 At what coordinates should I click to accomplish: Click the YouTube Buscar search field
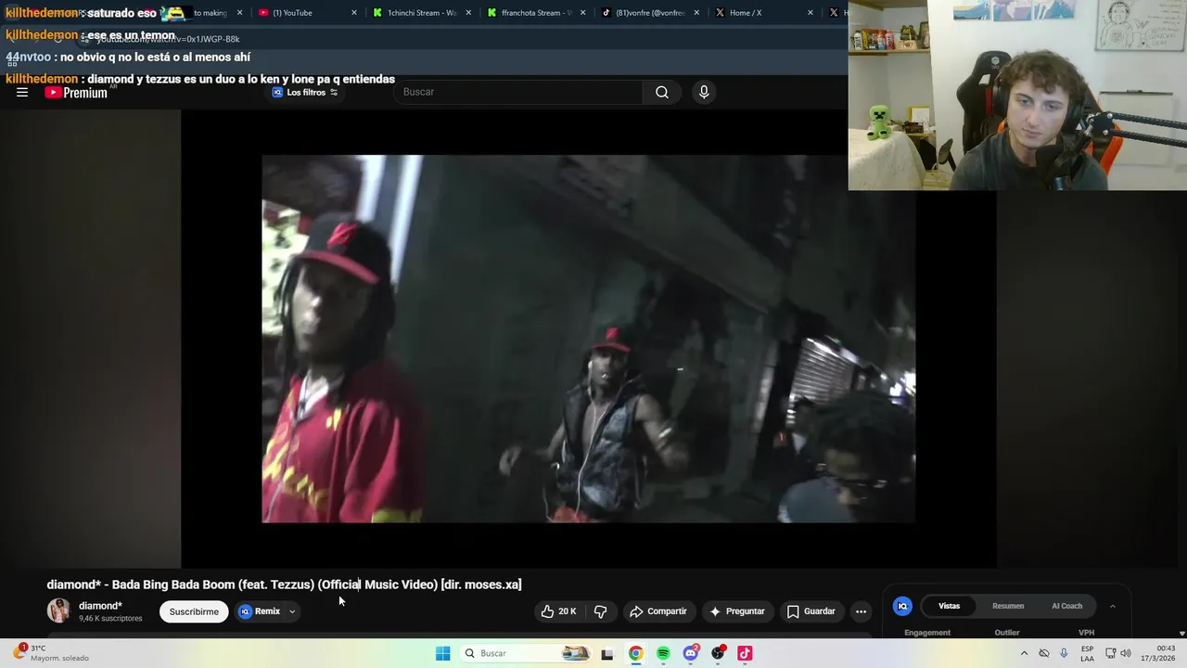click(519, 92)
